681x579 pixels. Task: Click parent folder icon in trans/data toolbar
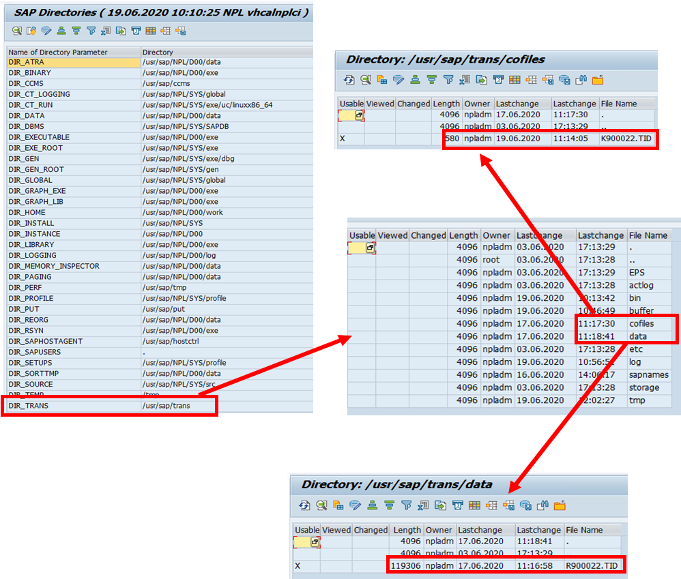[560, 505]
